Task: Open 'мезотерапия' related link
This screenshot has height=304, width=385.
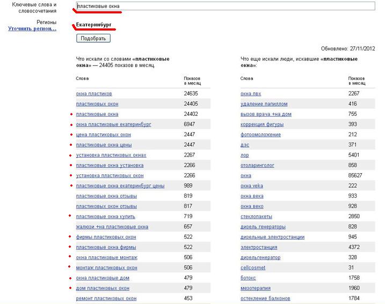Action: tap(256, 288)
